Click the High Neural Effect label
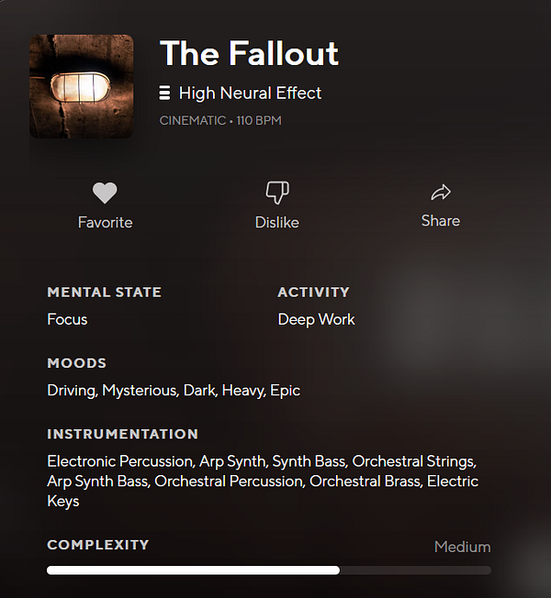The height and width of the screenshot is (598, 551). (x=250, y=93)
